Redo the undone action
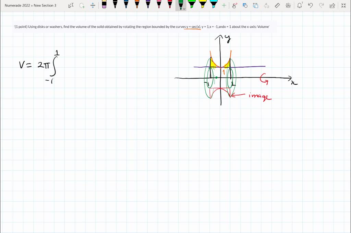This screenshot has height=233, width=351. click(322, 5)
